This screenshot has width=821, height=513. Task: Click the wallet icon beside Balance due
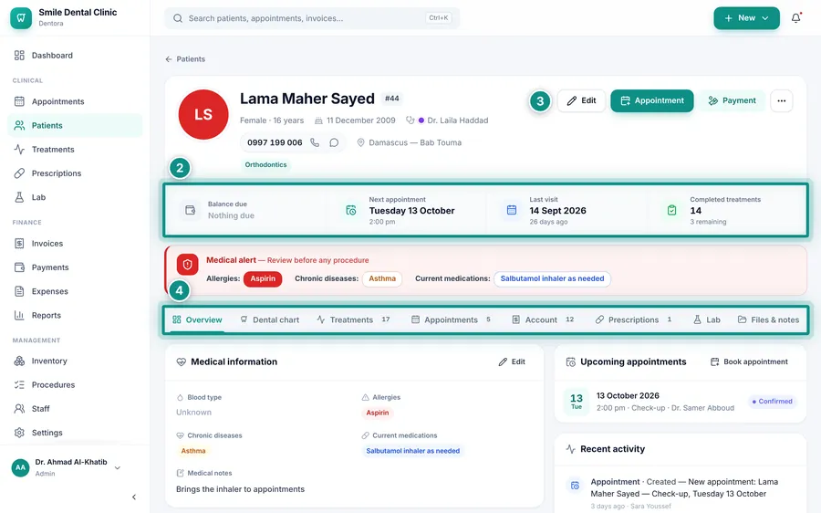[191, 210]
